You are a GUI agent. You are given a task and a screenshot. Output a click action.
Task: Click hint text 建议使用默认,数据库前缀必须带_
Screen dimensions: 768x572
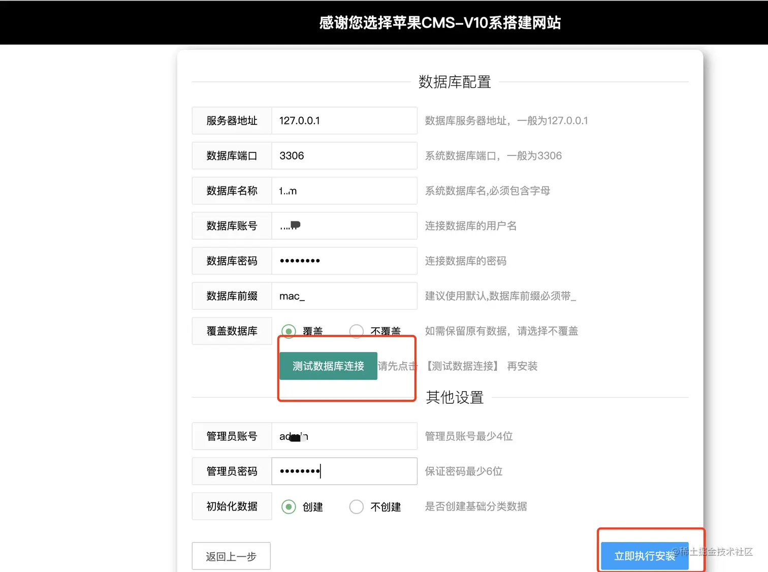coord(500,296)
